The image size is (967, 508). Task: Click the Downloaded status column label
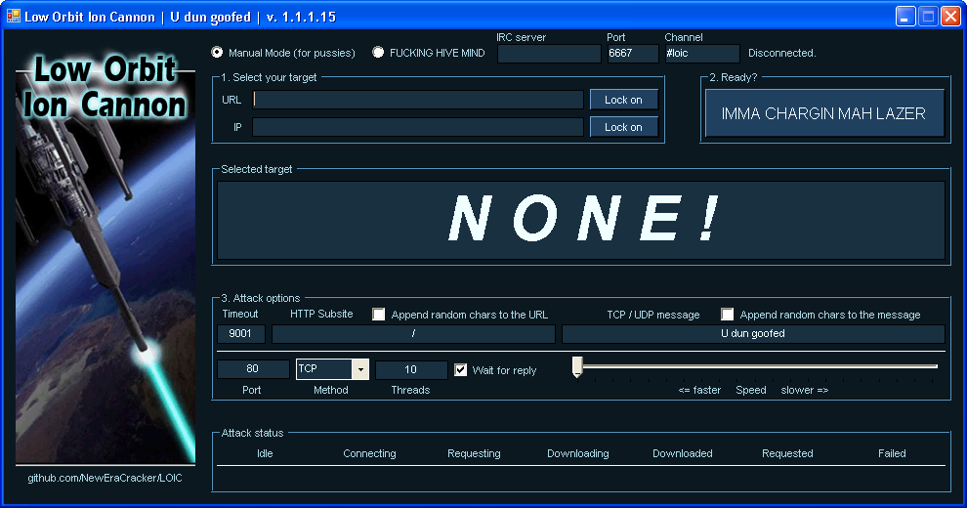coord(683,453)
